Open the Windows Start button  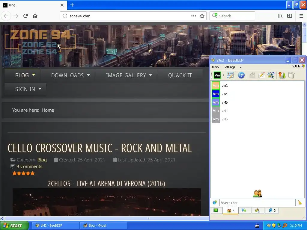click(x=14, y=226)
